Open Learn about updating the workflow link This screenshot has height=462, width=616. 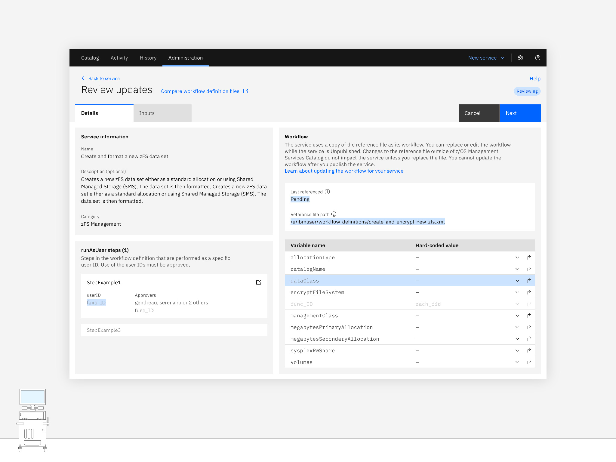(344, 171)
